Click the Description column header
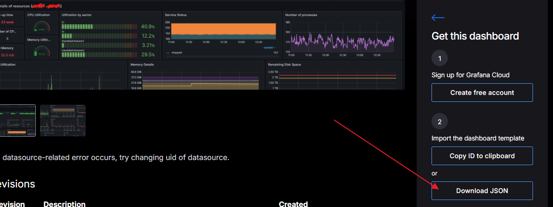 click(x=64, y=204)
